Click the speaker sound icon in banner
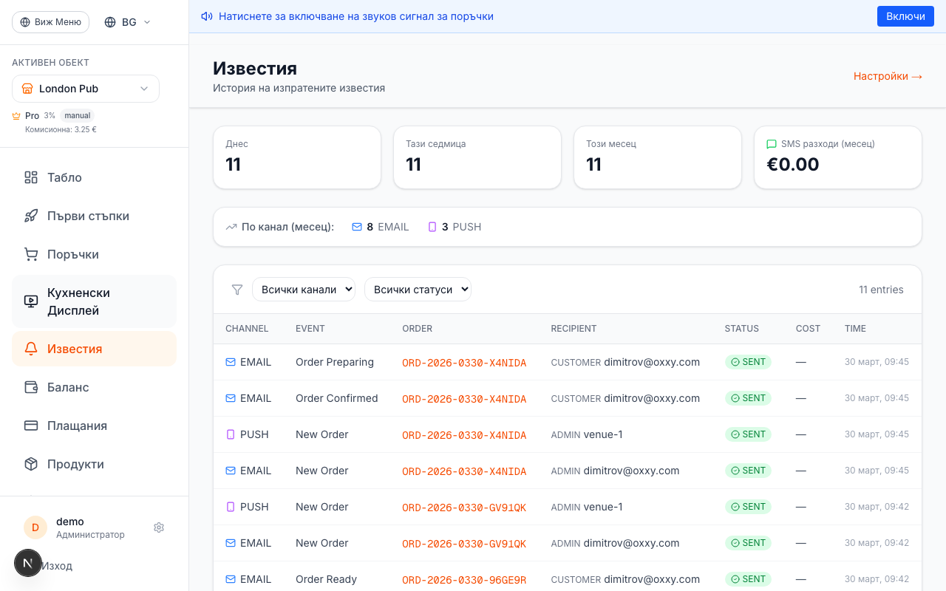 (x=207, y=16)
